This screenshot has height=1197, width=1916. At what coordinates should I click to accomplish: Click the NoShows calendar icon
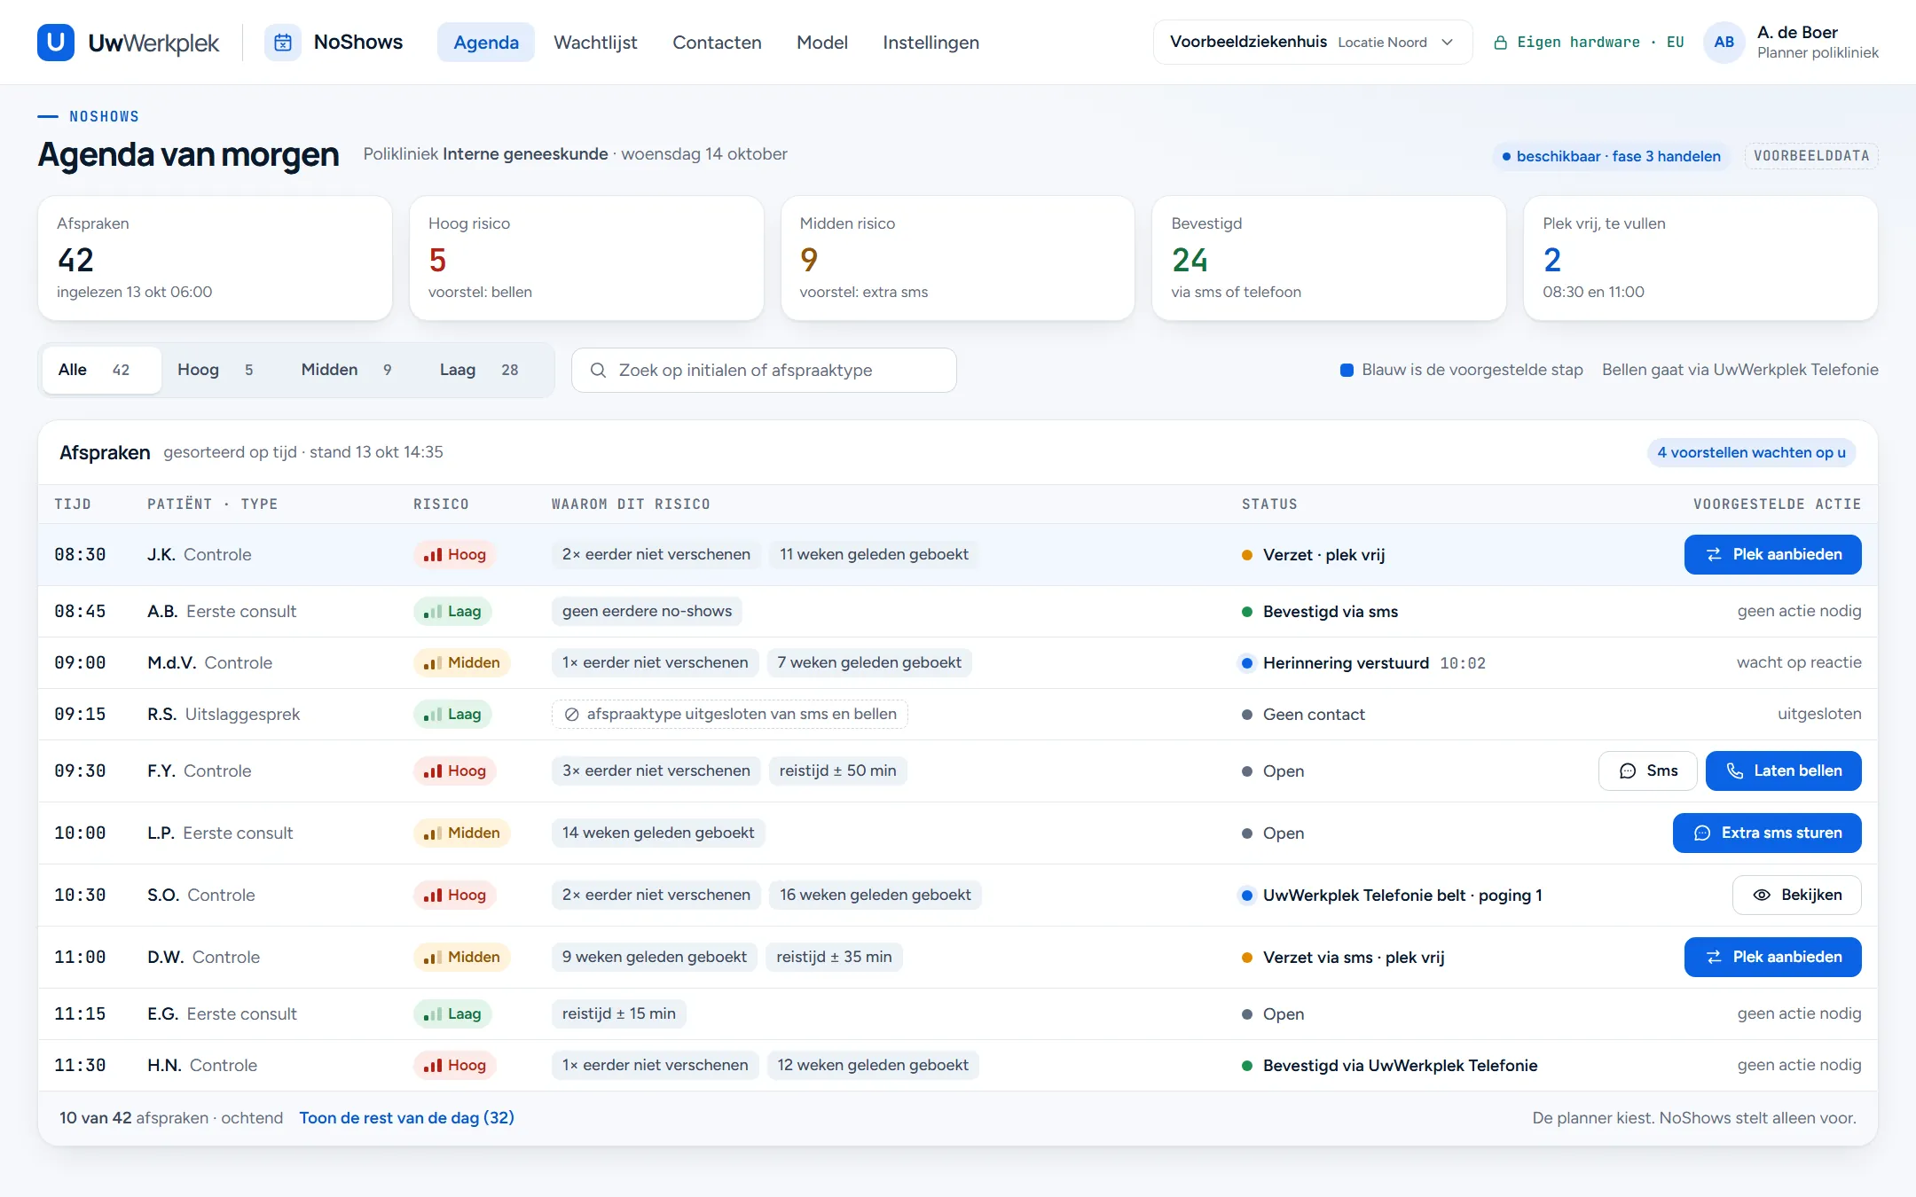pos(283,42)
